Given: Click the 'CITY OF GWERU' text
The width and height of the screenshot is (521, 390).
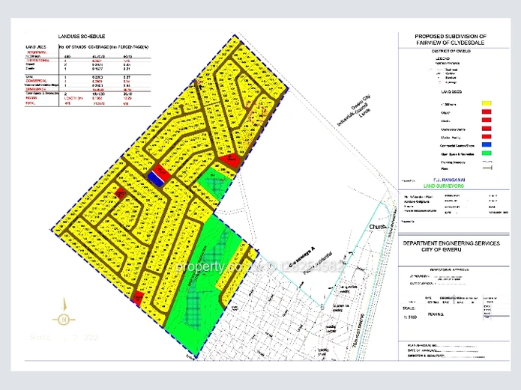Looking at the screenshot, I should click(442, 249).
